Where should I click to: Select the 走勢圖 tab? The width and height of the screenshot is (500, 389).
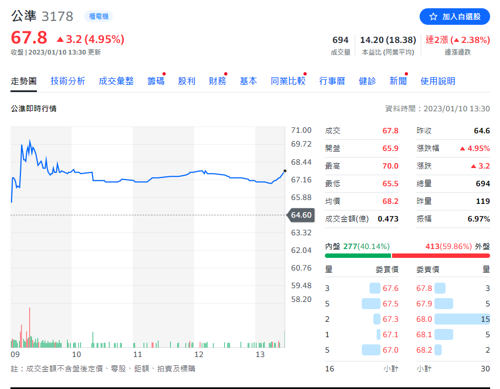(24, 81)
